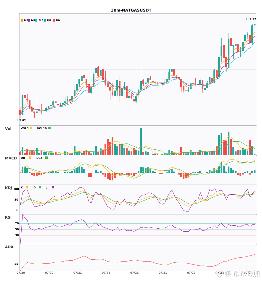Click the tallest teal volume bar

[x=141, y=142]
